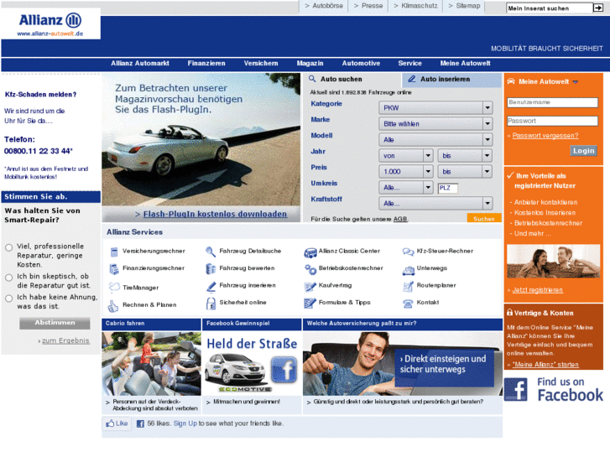Click the Meine Autowelt car icon in orange panel
The height and width of the screenshot is (457, 610).
pos(511,81)
